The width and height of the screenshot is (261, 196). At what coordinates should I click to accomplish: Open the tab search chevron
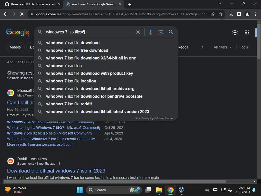pos(220,4)
